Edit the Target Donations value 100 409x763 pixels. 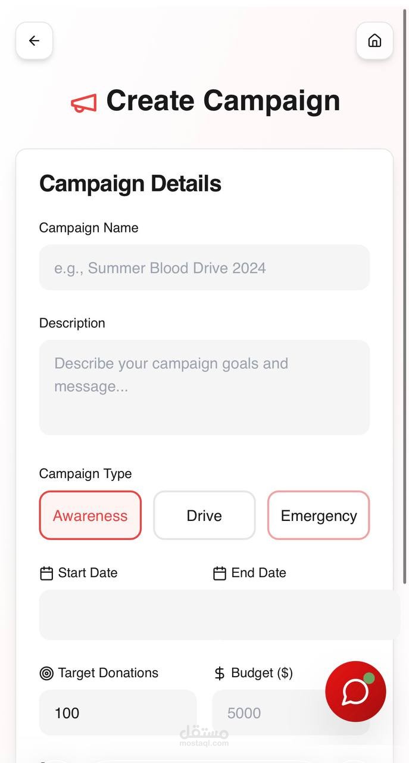click(117, 713)
